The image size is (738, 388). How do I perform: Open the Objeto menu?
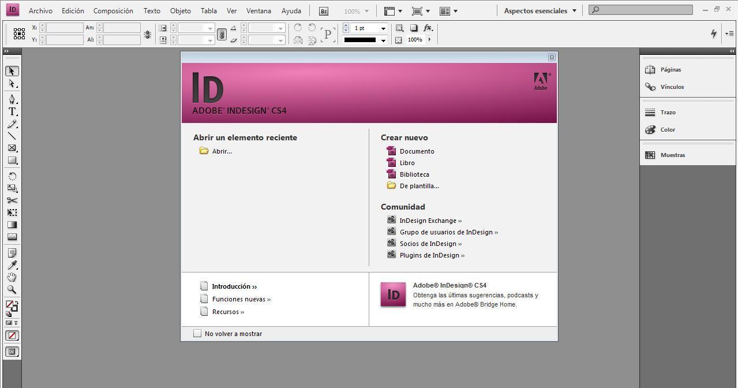pos(181,11)
